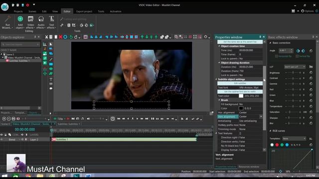Click the green Add object icon
Image resolution: width=319 pixels, height=179 pixels.
(20, 19)
